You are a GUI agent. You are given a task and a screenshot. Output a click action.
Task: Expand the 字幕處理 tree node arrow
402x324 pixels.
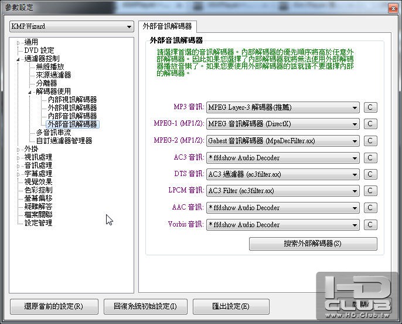[18, 174]
